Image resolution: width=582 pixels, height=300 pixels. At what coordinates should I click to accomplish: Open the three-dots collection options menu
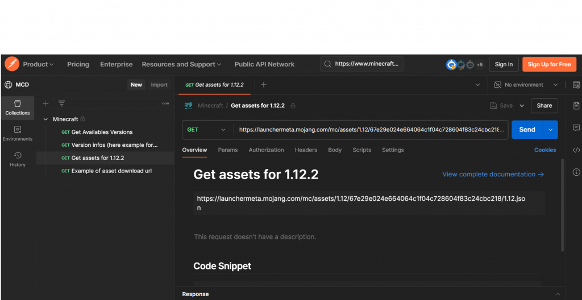(x=165, y=104)
